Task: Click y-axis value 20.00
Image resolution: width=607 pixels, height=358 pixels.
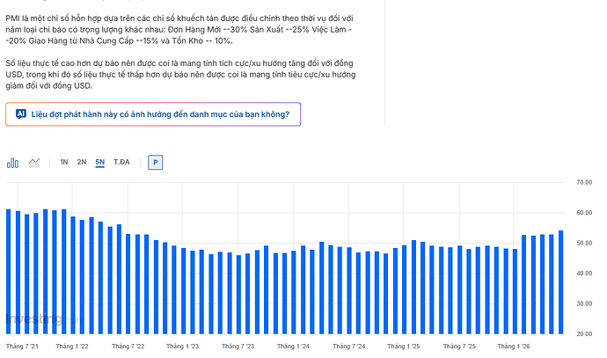Action: point(584,334)
